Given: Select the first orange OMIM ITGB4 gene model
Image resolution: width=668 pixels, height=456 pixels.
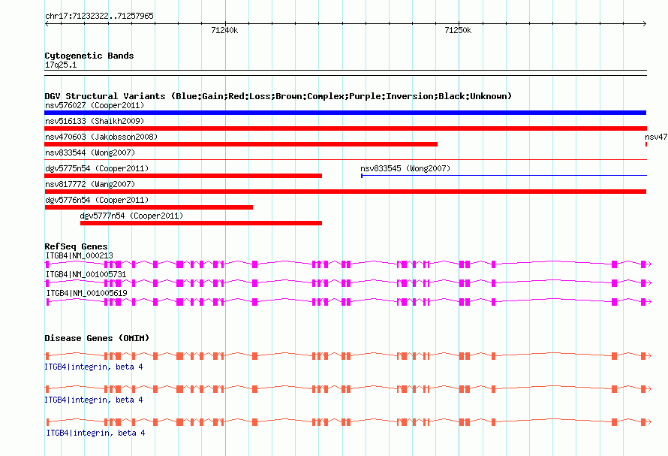Looking at the screenshot, I should pos(348,356).
